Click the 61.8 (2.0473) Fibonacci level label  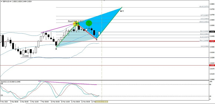click(x=205, y=37)
